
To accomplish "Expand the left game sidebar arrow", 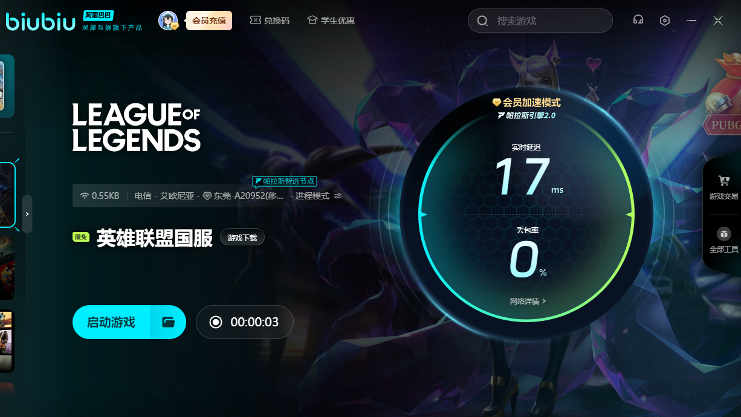I will pyautogui.click(x=27, y=214).
